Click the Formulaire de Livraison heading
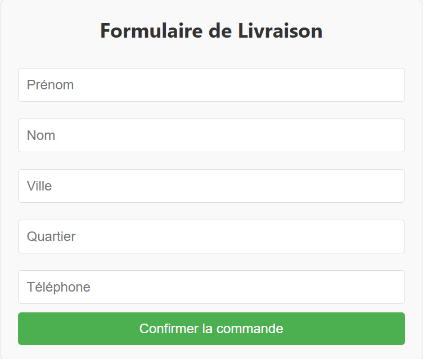 click(211, 31)
